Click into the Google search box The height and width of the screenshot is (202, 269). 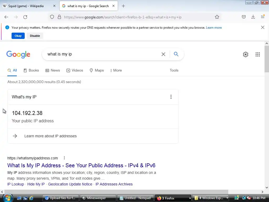103,54
